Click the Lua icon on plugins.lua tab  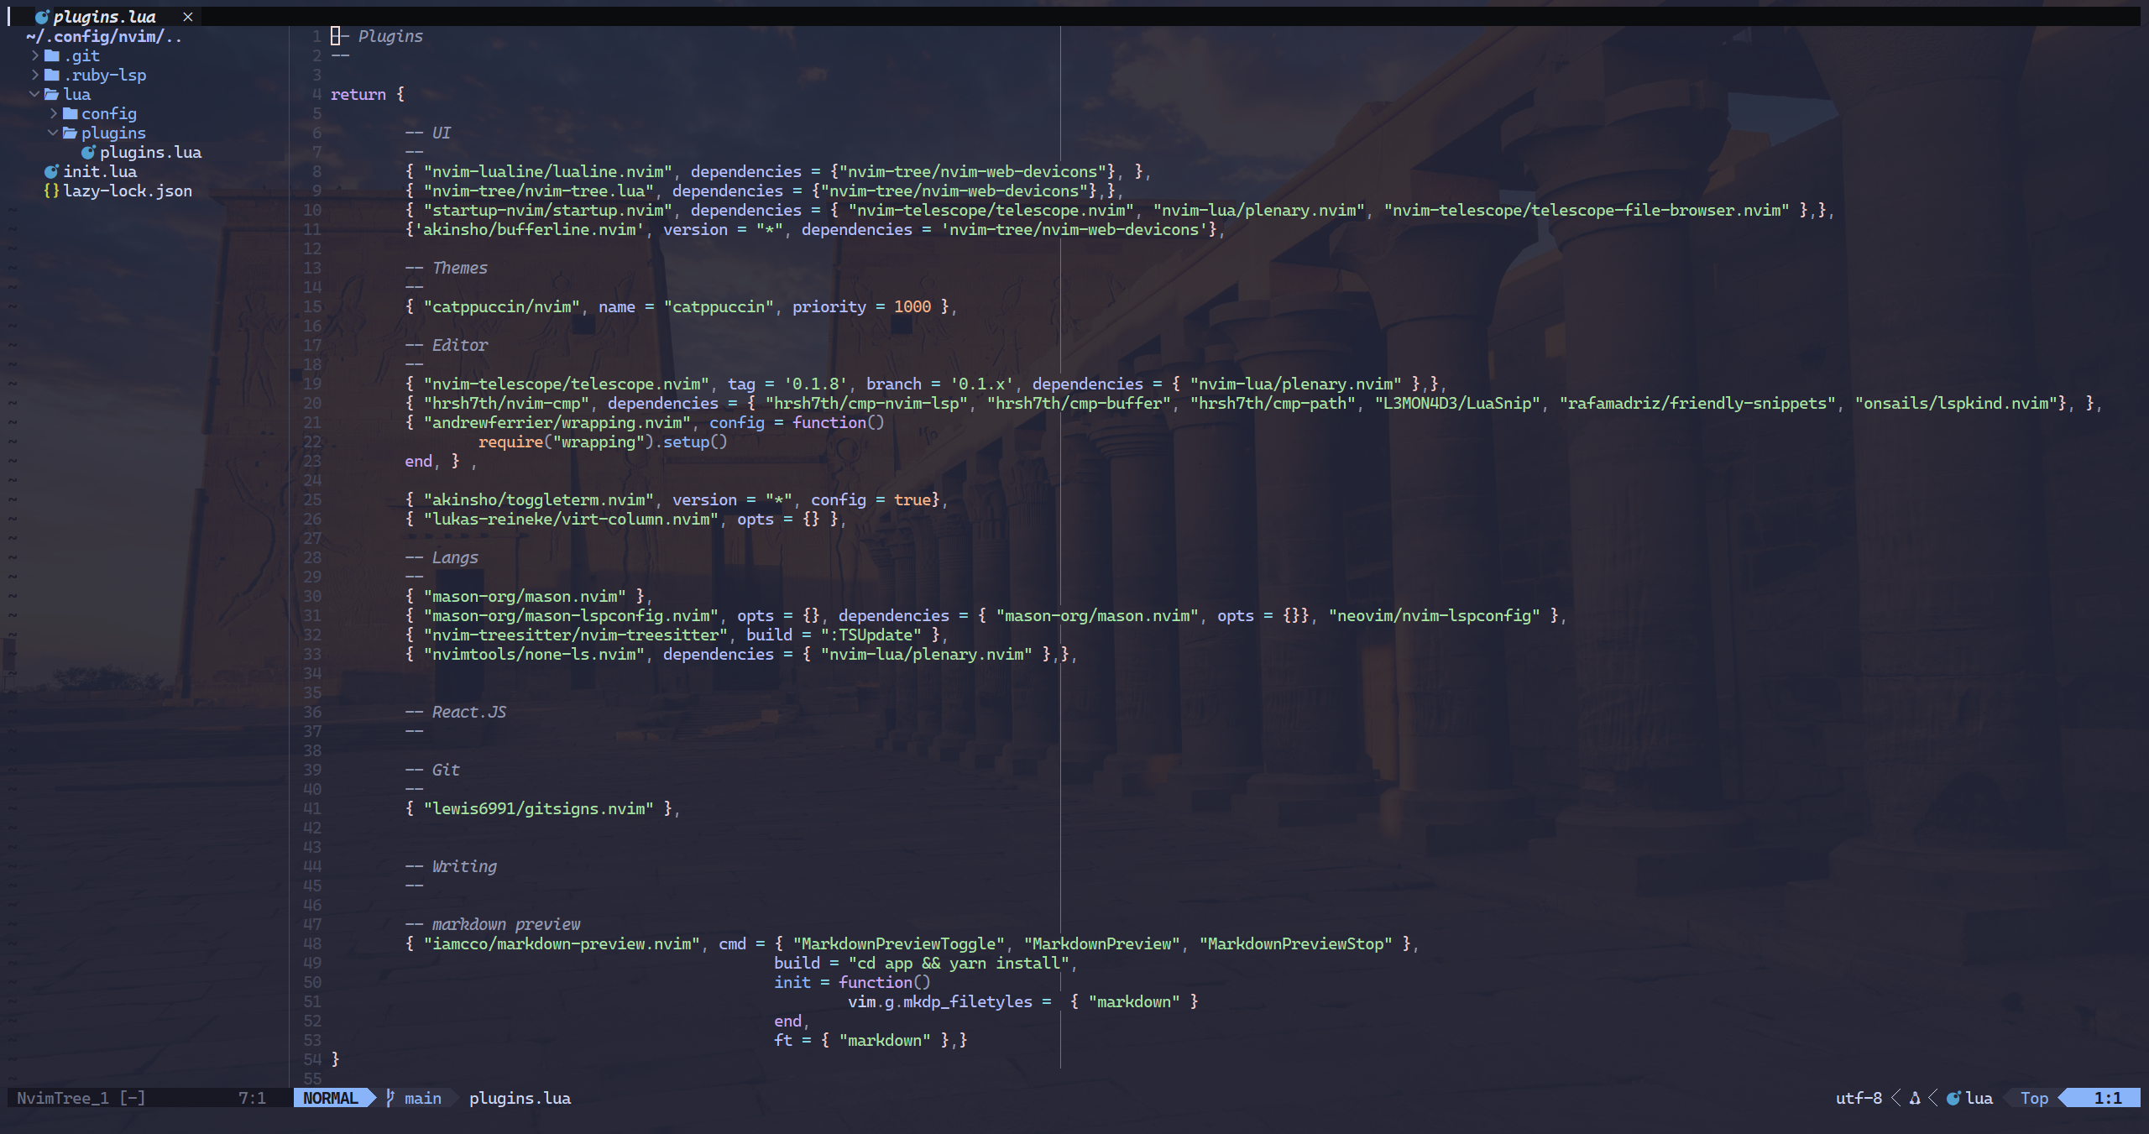[x=42, y=17]
